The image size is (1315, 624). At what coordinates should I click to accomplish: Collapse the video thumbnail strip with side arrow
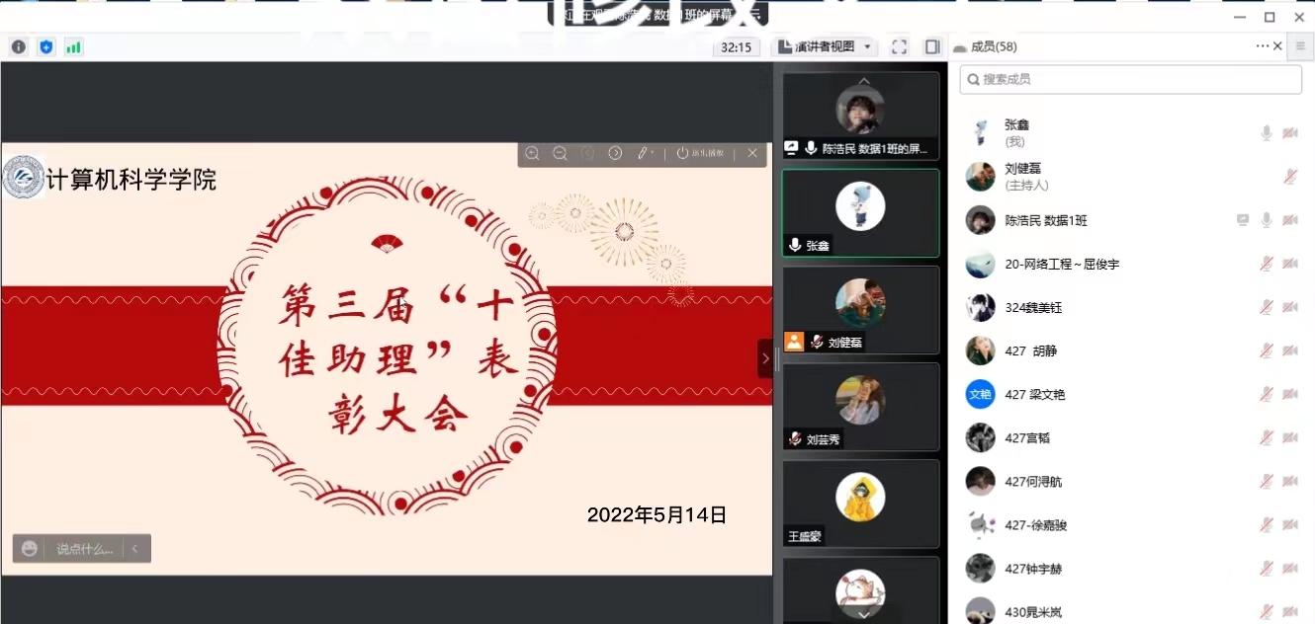click(764, 358)
